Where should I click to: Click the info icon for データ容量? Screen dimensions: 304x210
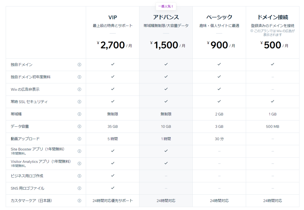pos(79,126)
